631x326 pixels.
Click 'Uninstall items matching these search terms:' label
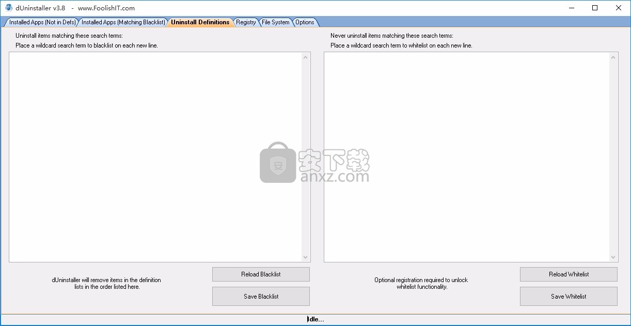click(69, 36)
